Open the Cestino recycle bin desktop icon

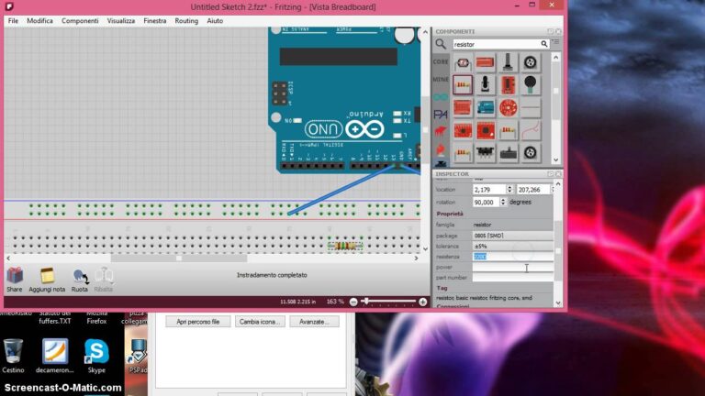pyautogui.click(x=13, y=356)
